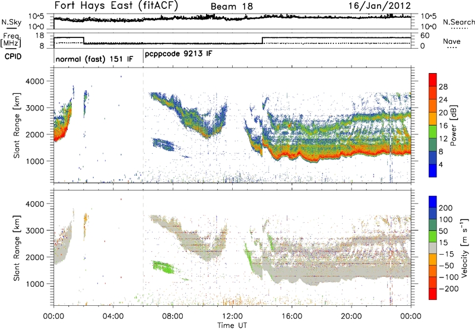Click the 'Nave' legend label
Viewport: 475px width, 329px height.
452,41
